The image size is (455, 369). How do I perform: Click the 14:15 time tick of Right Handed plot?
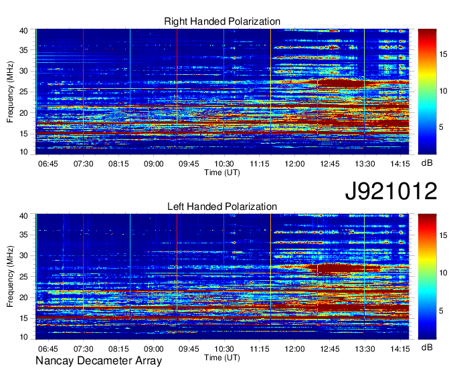[400, 164]
